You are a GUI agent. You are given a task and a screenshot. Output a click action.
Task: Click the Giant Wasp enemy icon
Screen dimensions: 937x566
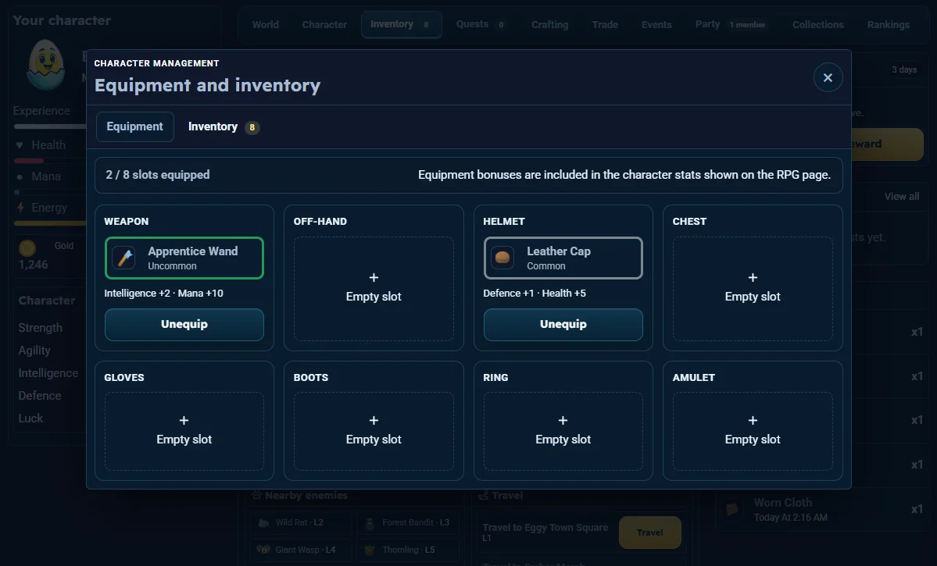(263, 550)
